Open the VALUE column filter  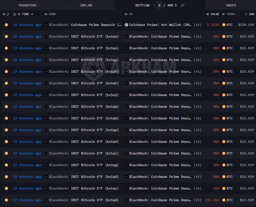(207, 14)
